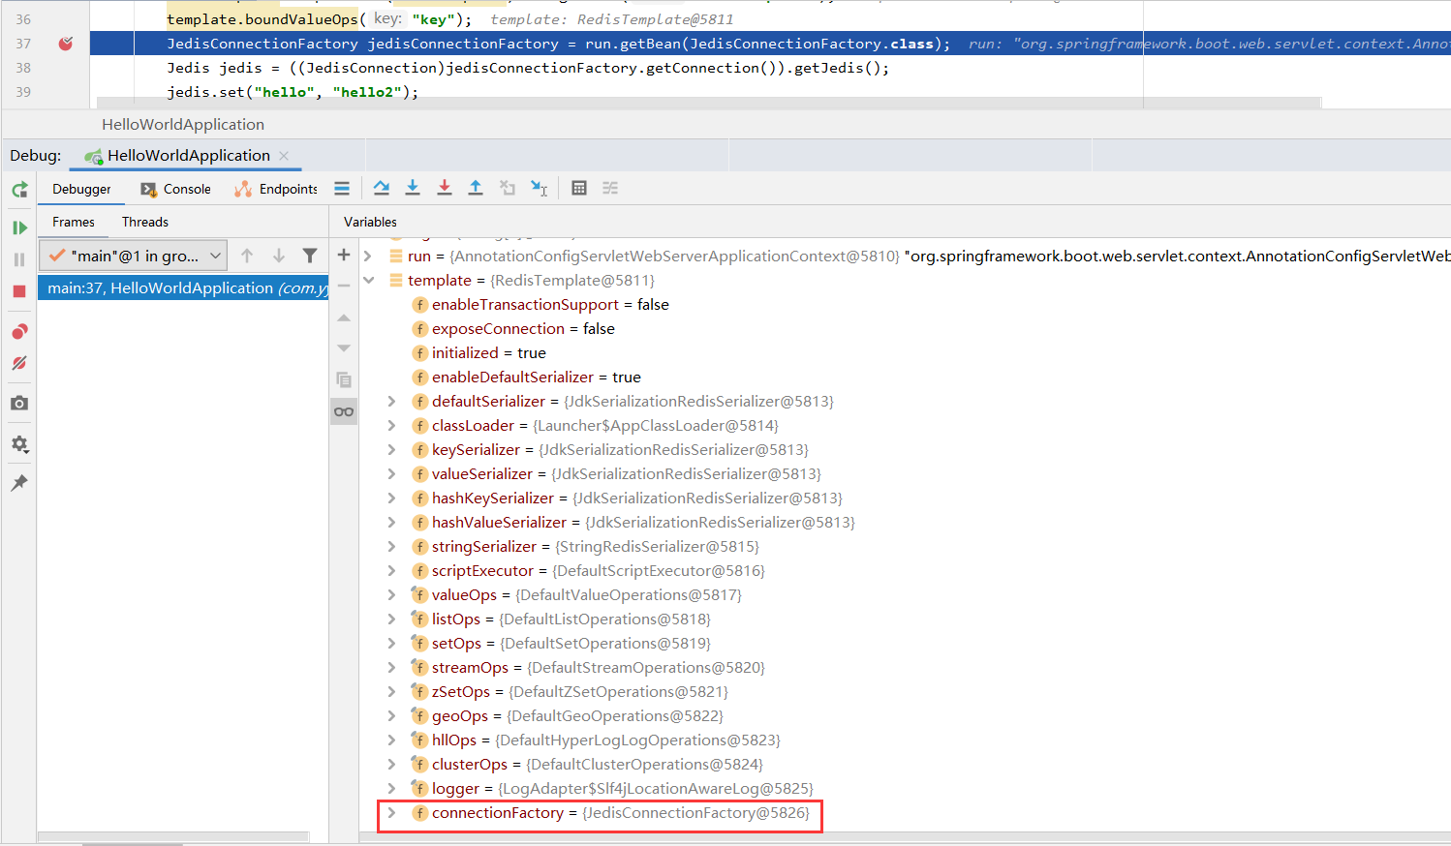Click the frames filter funnel icon
The width and height of the screenshot is (1451, 846).
point(310,256)
